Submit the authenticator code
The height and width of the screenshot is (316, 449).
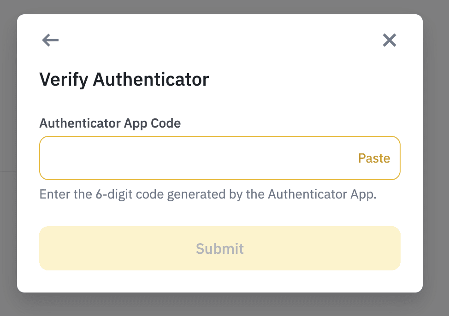click(x=219, y=248)
